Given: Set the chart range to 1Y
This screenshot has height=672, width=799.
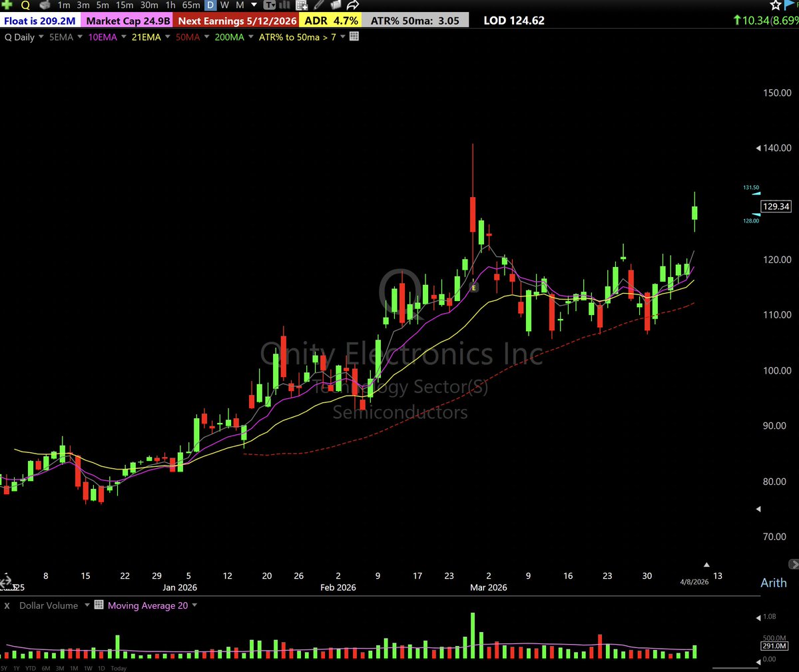Looking at the screenshot, I should (x=16, y=668).
